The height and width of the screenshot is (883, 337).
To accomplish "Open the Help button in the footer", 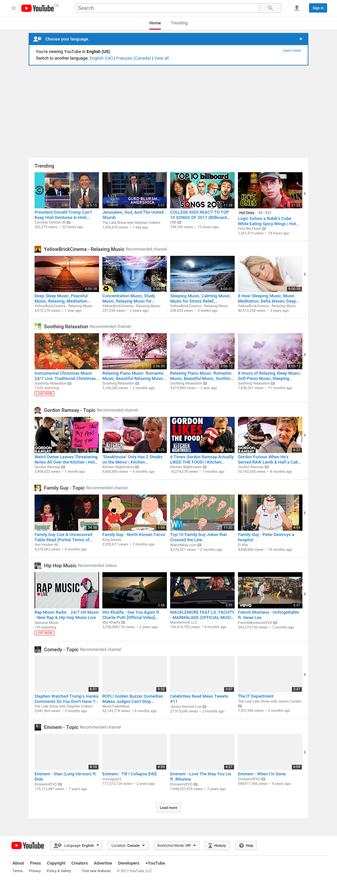I will [246, 846].
